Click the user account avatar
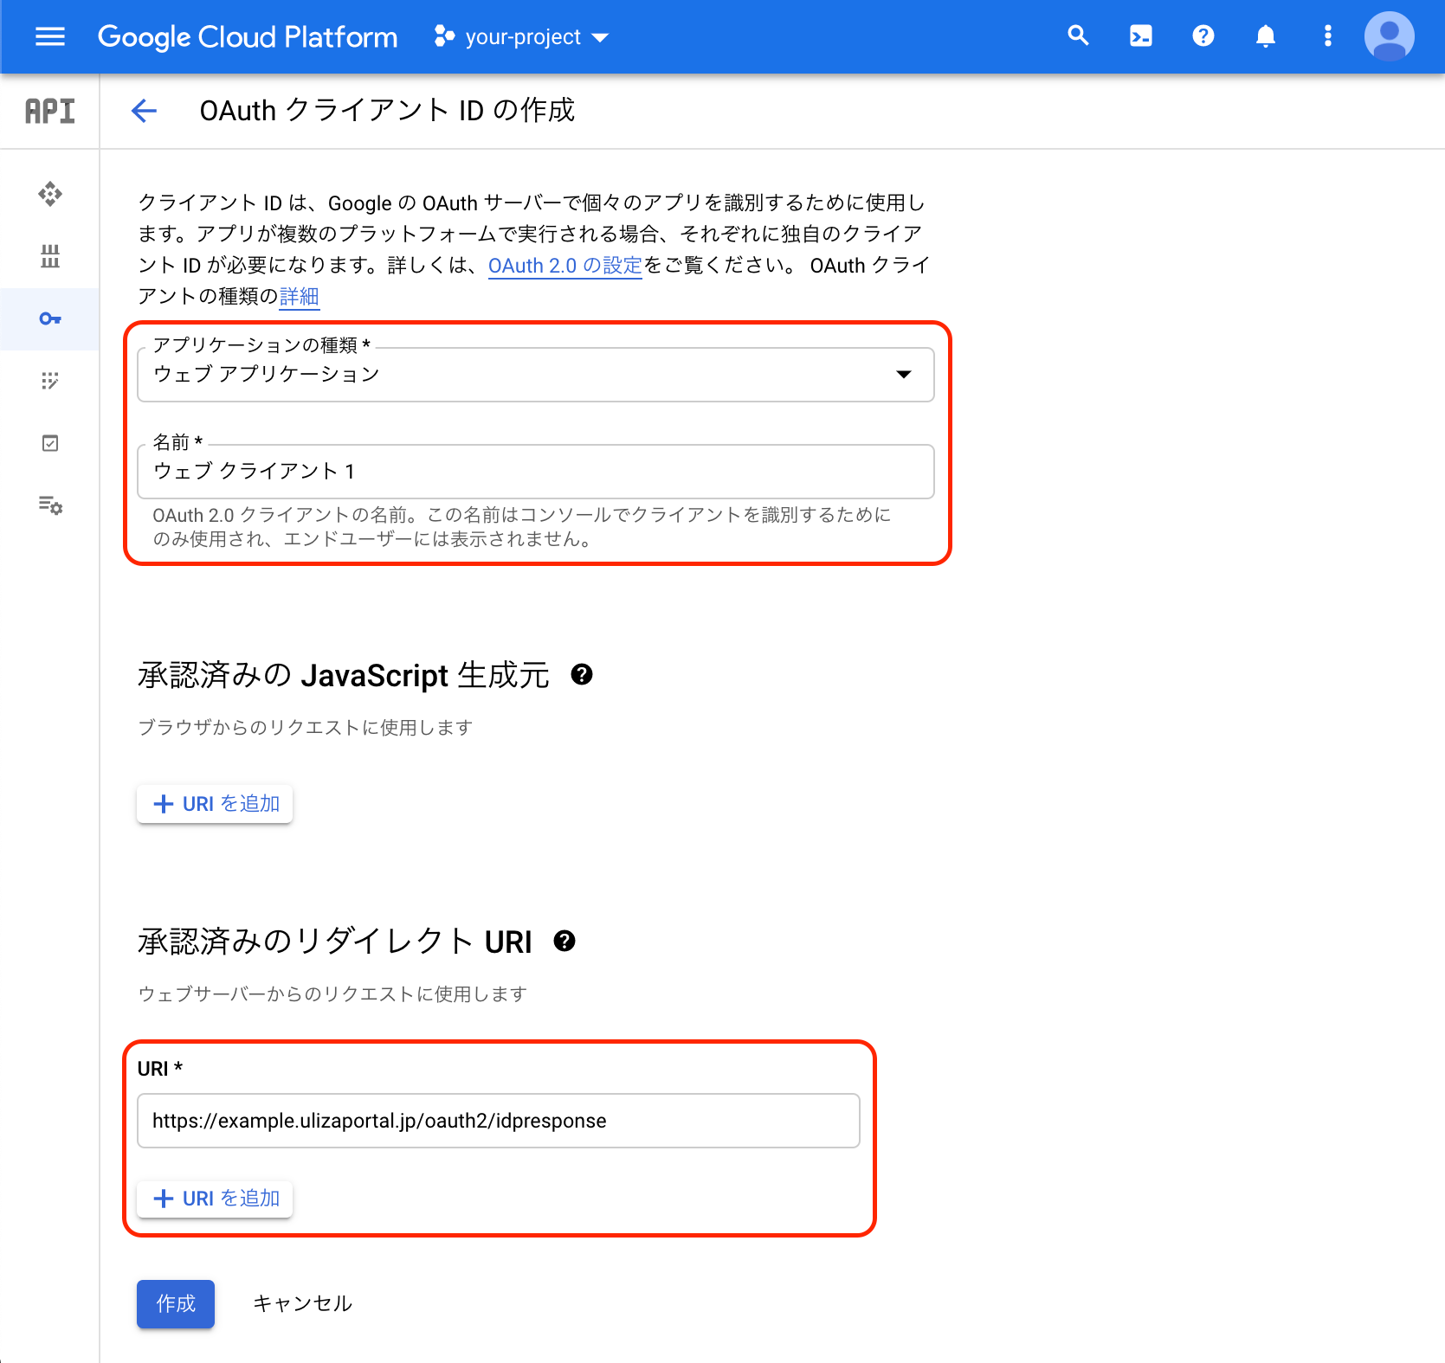 1390,36
